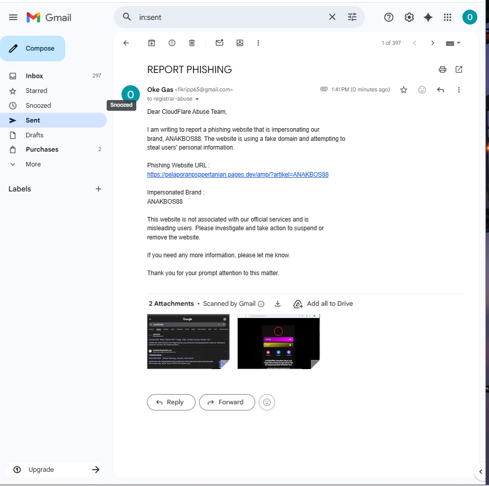
Task: Report this email as spam
Action: (x=172, y=43)
